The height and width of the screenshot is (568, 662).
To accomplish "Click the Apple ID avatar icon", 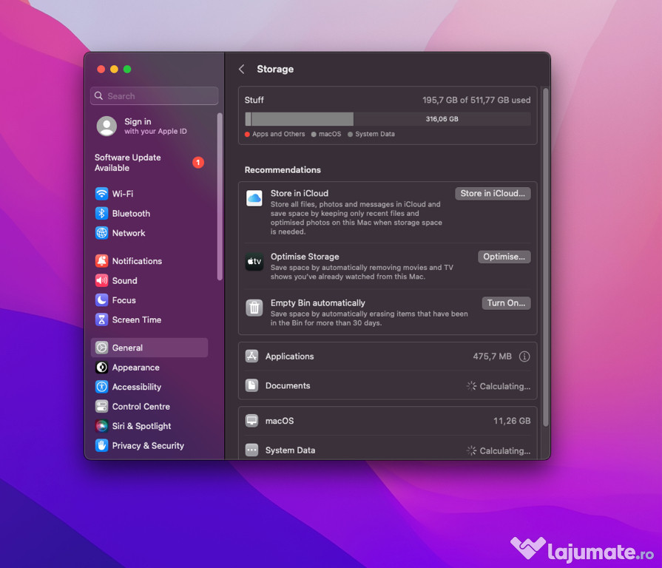I will pos(107,126).
